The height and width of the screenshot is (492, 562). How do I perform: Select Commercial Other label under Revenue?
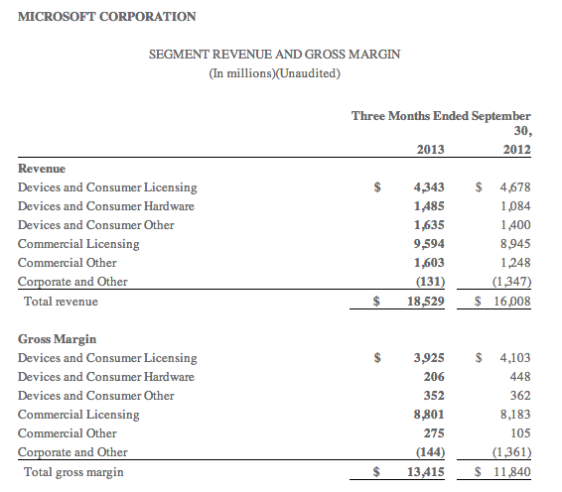pos(68,263)
